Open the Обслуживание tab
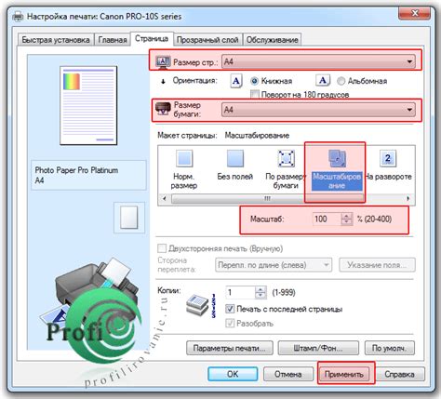The height and width of the screenshot is (399, 441). click(x=272, y=40)
